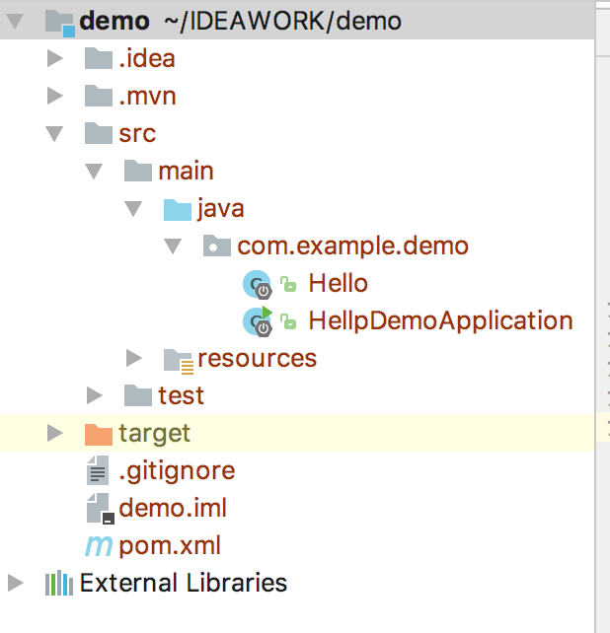Click the resources root folder icon
The image size is (610, 633).
click(x=179, y=361)
